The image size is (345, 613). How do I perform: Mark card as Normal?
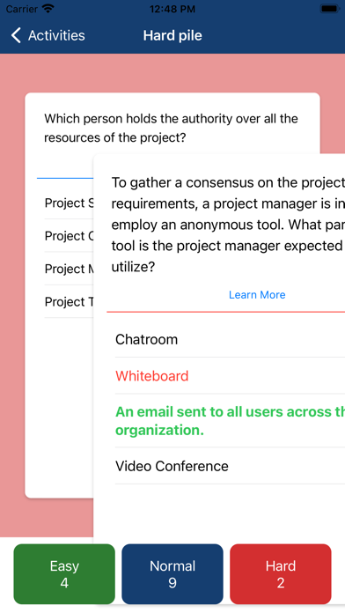pos(172,574)
